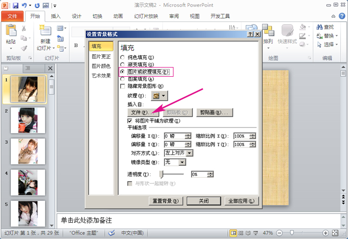
Task: Click the New Slide (新建幻灯片) icon
Action: pyautogui.click(x=45, y=31)
